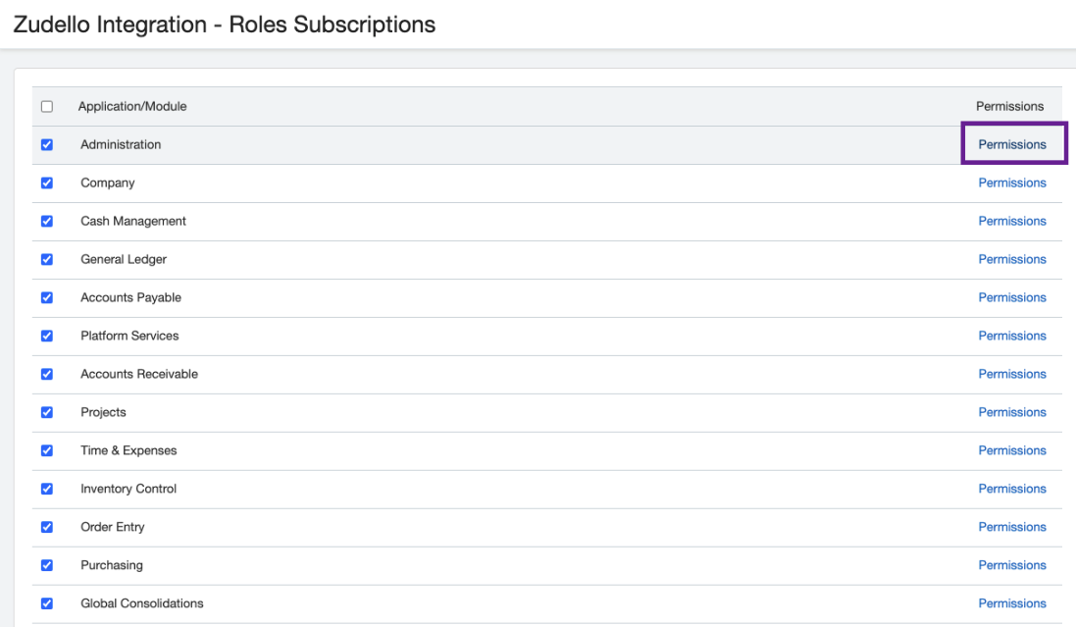Toggle the Accounts Receivable checkbox
1076x627 pixels.
click(x=47, y=375)
